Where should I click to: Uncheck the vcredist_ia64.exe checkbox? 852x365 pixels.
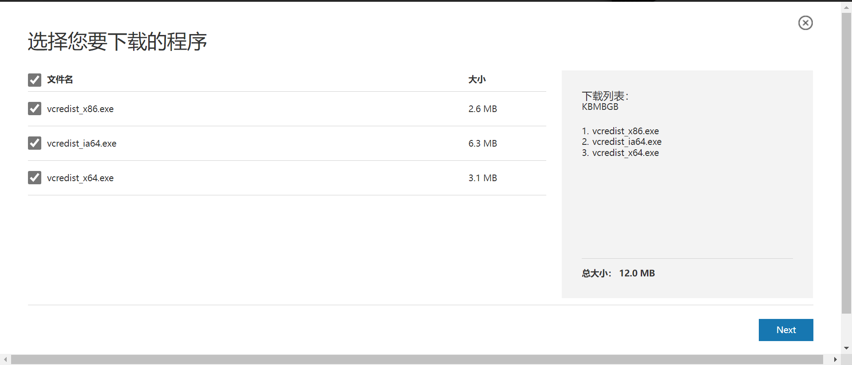[x=35, y=143]
